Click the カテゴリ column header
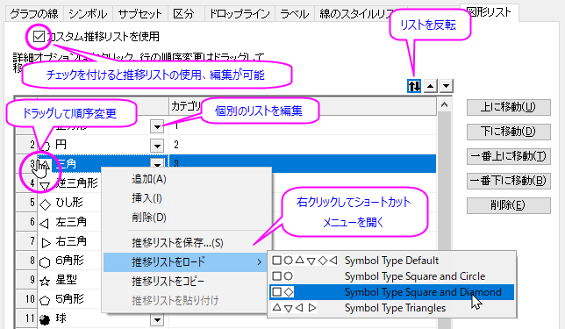Image resolution: width=565 pixels, height=329 pixels. click(303, 106)
